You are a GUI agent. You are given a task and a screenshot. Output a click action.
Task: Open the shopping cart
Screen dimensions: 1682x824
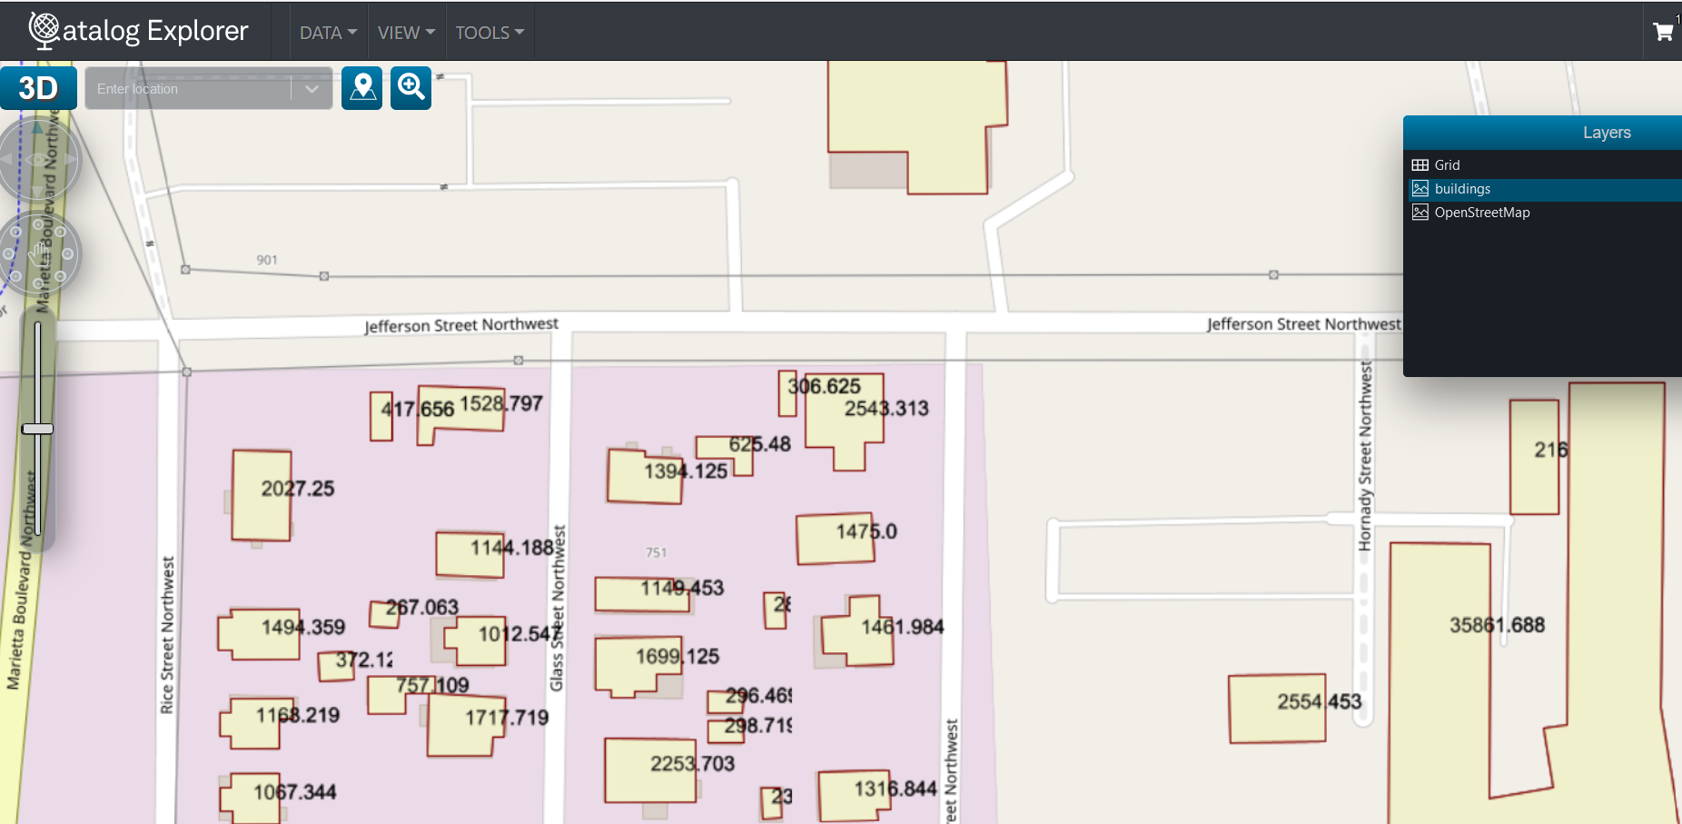pos(1663,32)
